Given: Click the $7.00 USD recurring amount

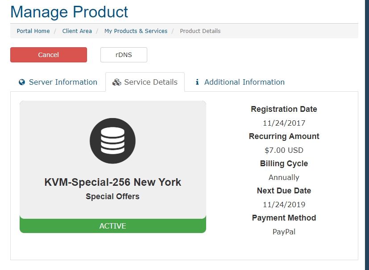Looking at the screenshot, I should (x=284, y=150).
